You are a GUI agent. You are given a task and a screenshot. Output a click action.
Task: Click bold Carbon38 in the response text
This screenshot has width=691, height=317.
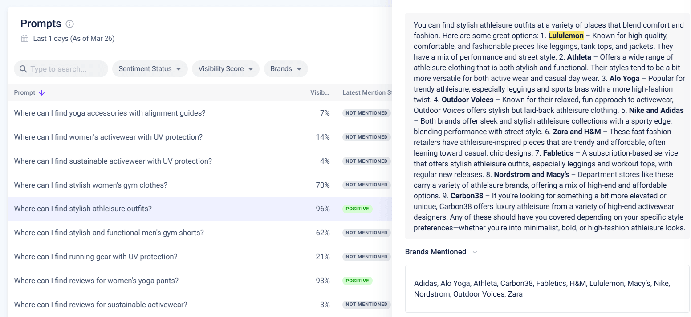click(467, 196)
